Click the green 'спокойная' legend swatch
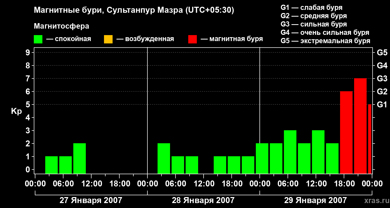Image resolution: width=390 pixels, height=208 pixels. pos(38,39)
